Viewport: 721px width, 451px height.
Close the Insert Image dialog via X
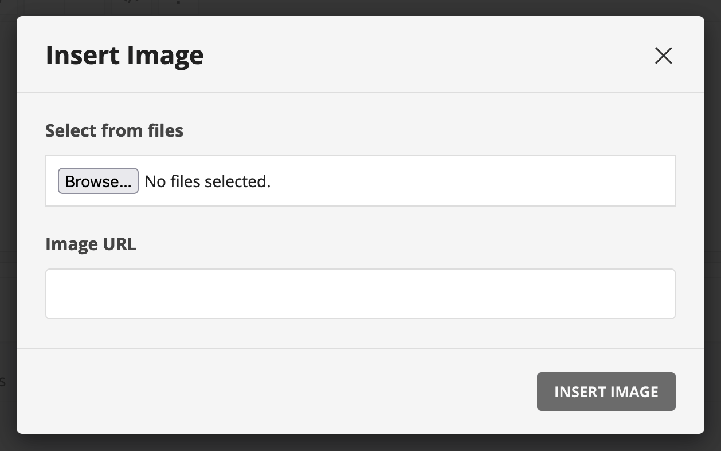[663, 56]
